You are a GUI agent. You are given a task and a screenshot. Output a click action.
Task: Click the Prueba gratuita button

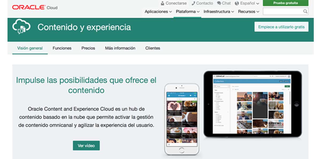click(x=285, y=3)
